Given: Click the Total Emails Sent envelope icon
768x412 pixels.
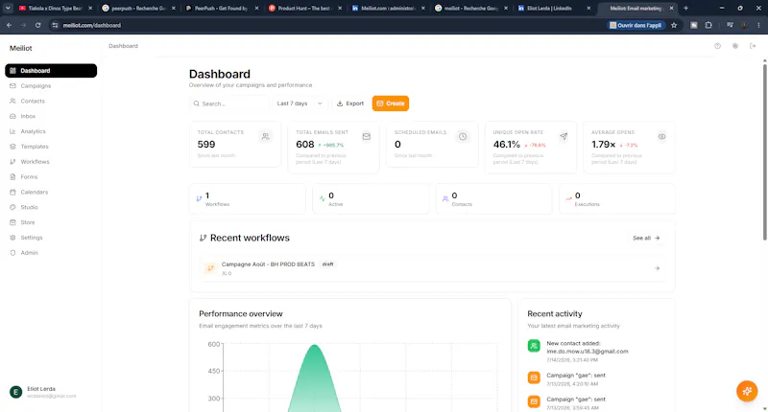Looking at the screenshot, I should (x=367, y=136).
